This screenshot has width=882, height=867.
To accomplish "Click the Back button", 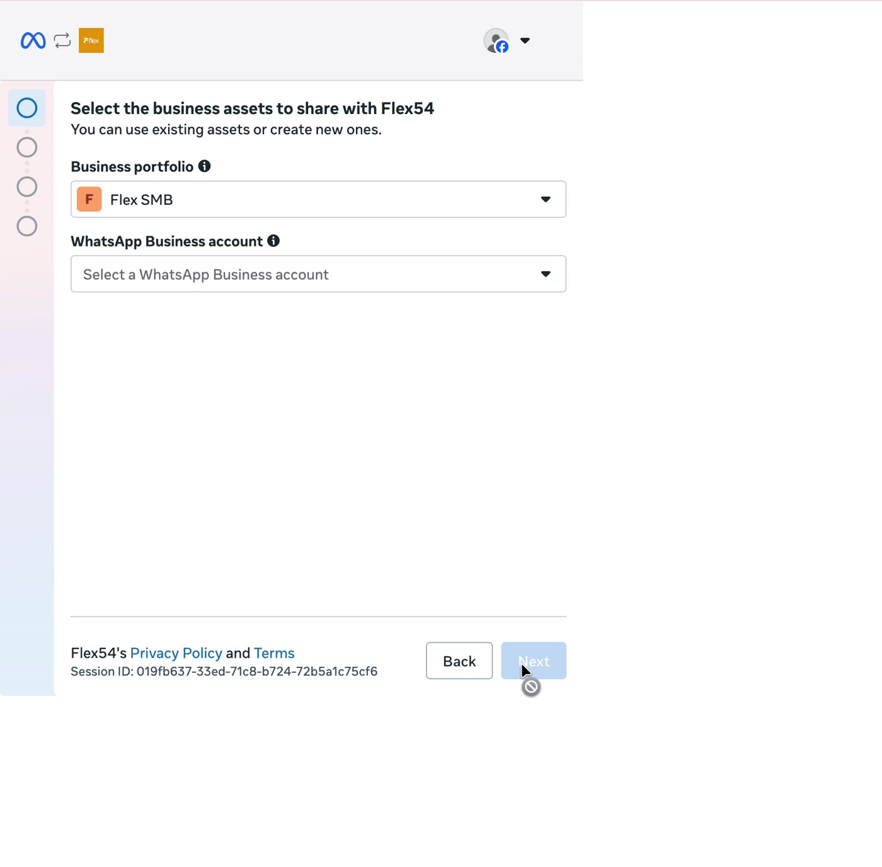I will tap(459, 661).
